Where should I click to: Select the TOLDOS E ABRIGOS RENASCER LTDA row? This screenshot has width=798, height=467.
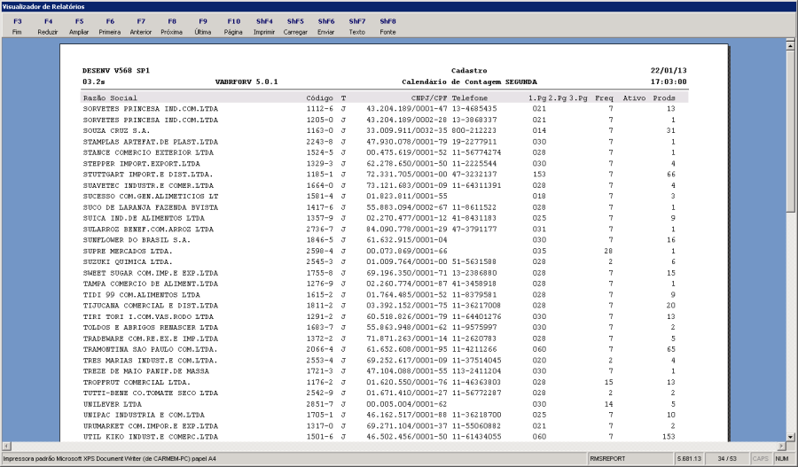379,328
